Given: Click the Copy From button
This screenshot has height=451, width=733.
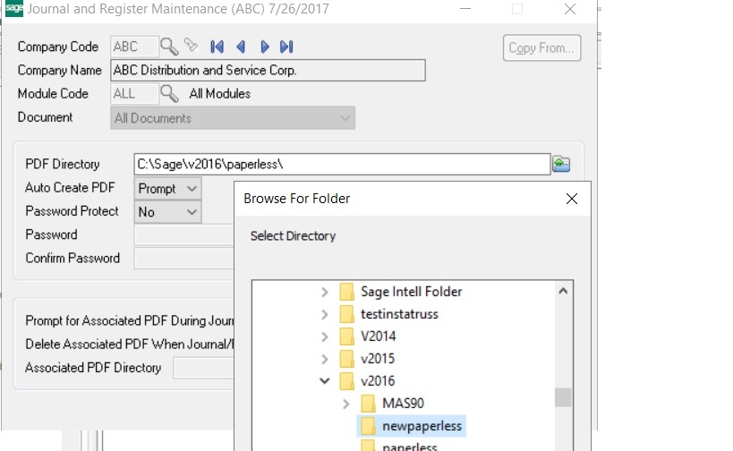Looking at the screenshot, I should coord(541,48).
